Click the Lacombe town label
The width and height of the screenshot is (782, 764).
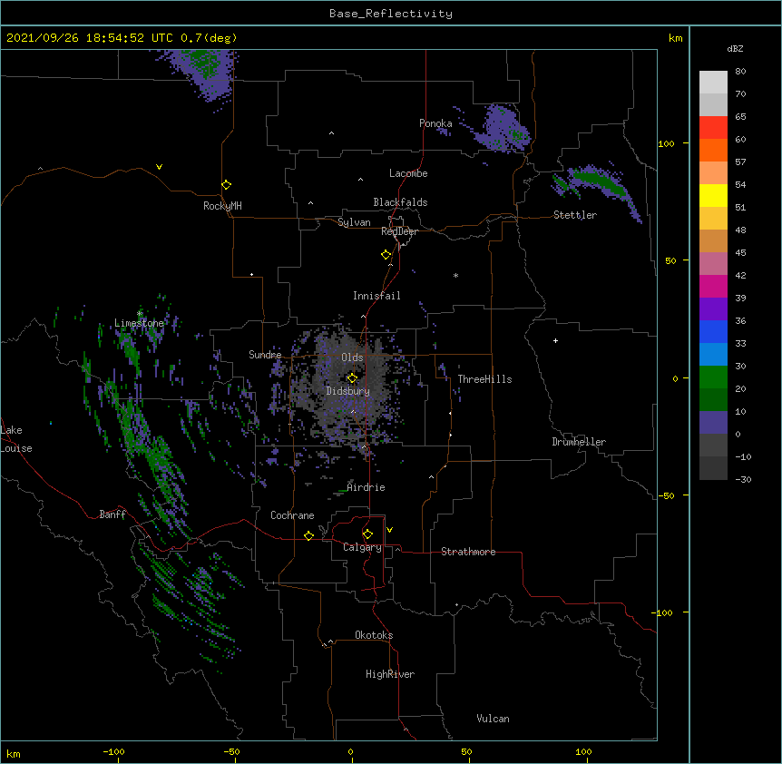tap(408, 173)
